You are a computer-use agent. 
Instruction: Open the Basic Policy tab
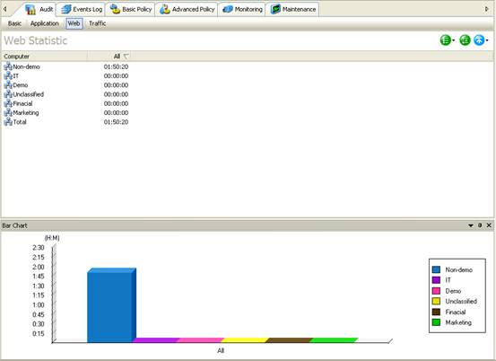(131, 10)
